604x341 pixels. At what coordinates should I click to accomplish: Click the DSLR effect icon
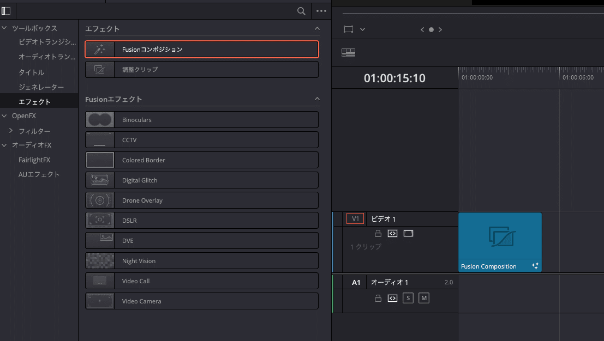pyautogui.click(x=100, y=220)
